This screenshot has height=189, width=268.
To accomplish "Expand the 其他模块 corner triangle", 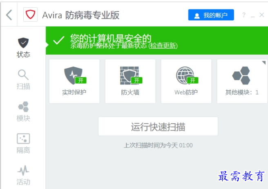I will pyautogui.click(x=264, y=62).
